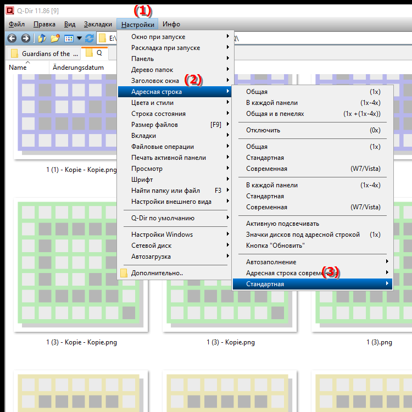Viewport: 412px width, 412px height.
Task: Open the Автозагрузка submenu
Action: pos(175,257)
